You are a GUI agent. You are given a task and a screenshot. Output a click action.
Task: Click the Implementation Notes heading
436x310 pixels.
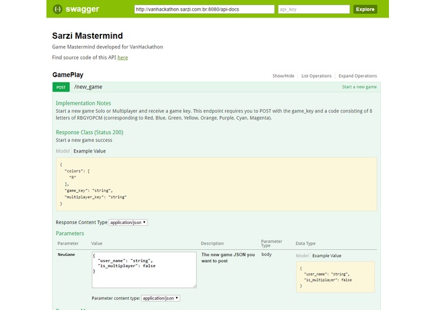pyautogui.click(x=83, y=103)
